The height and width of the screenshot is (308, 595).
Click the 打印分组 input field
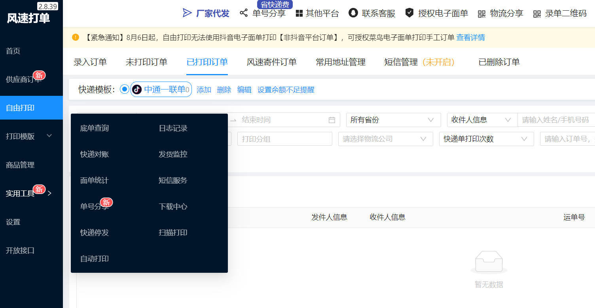click(284, 139)
